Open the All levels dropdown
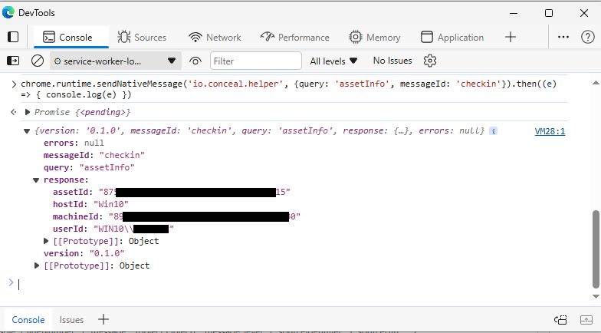The image size is (601, 333). pos(333,61)
